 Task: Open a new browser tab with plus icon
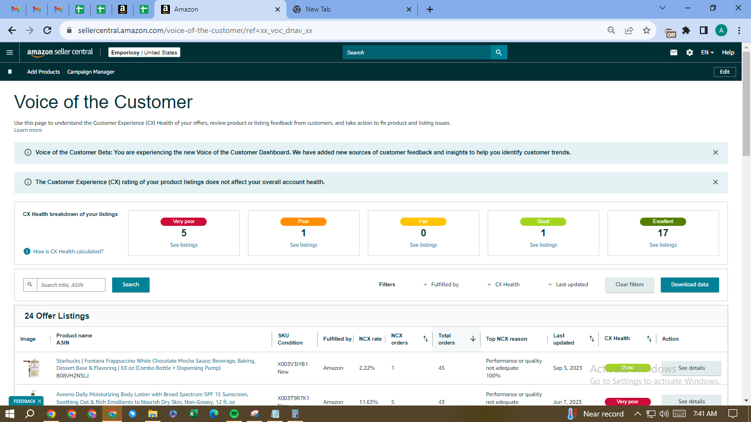point(430,9)
